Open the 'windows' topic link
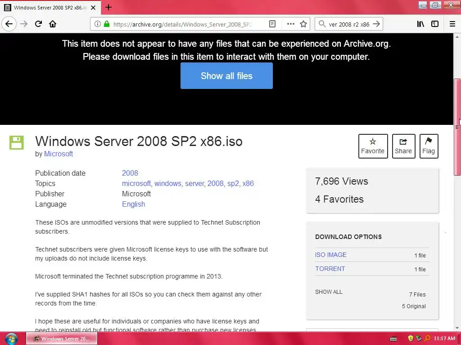The width and height of the screenshot is (461, 345). pos(168,183)
